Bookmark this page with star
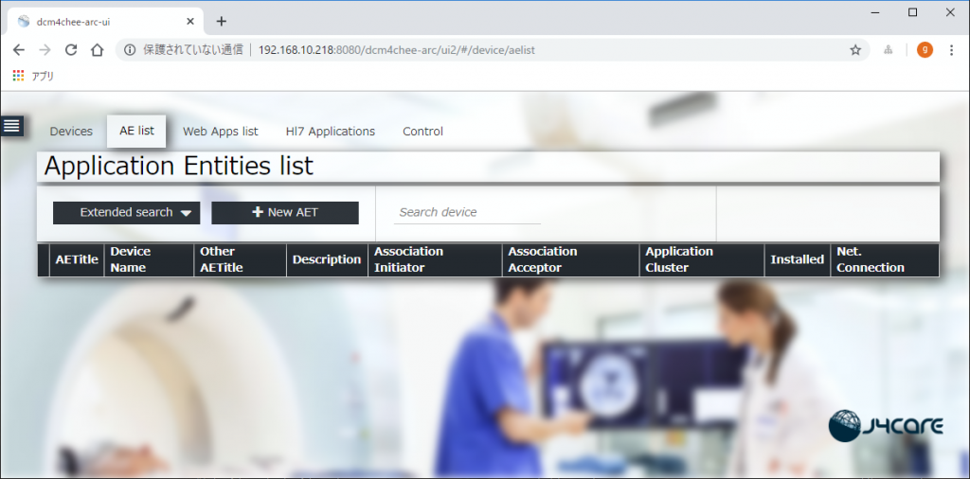The width and height of the screenshot is (970, 479). [855, 50]
